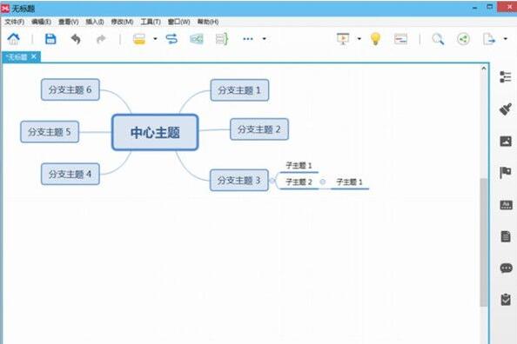The image size is (517, 344).
Task: Open the 修改(M) menu
Action: [x=122, y=22]
